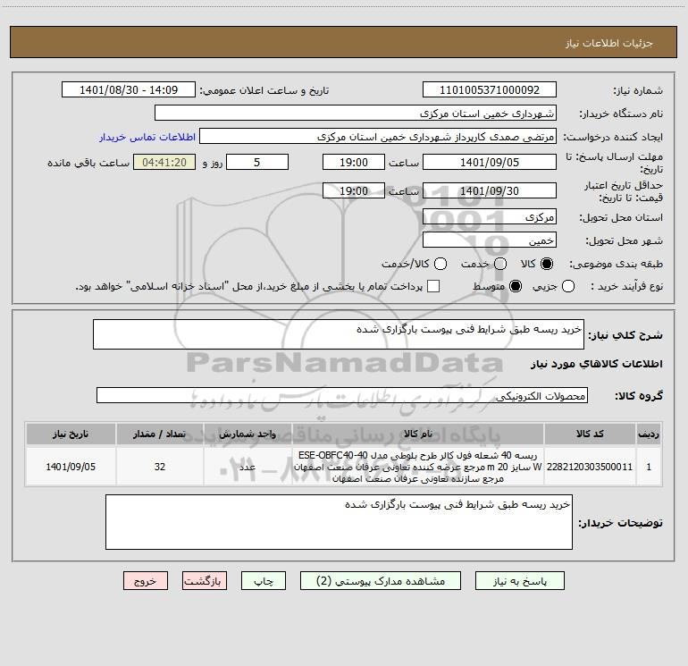Click the need number field 1101005371000092
This screenshot has width=688, height=666.
point(490,90)
